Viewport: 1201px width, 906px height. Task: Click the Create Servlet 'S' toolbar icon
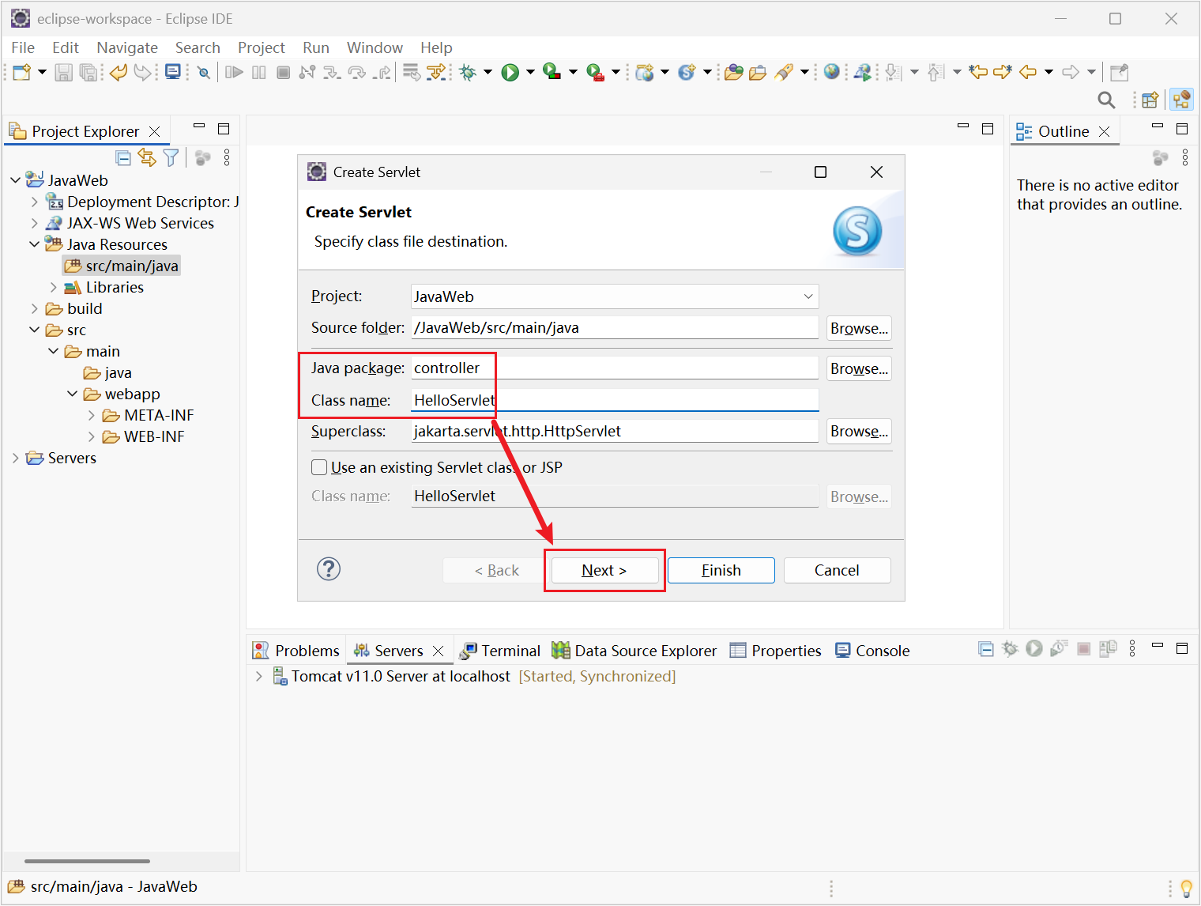click(687, 73)
